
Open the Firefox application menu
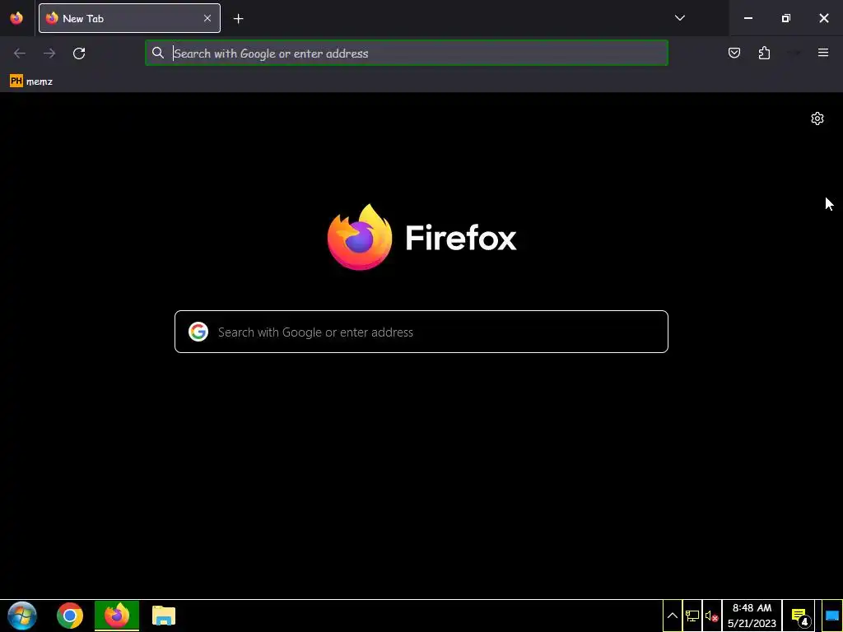click(822, 53)
